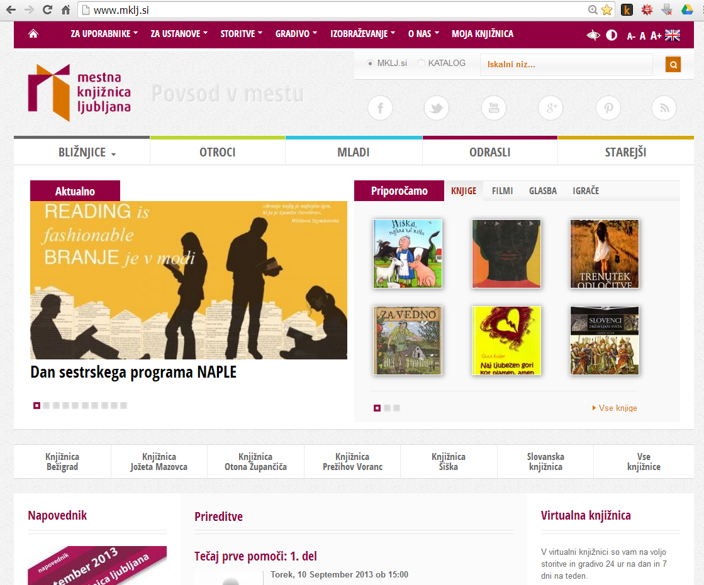The image size is (704, 585).
Task: Bookmark the page with star icon
Action: coord(606,10)
